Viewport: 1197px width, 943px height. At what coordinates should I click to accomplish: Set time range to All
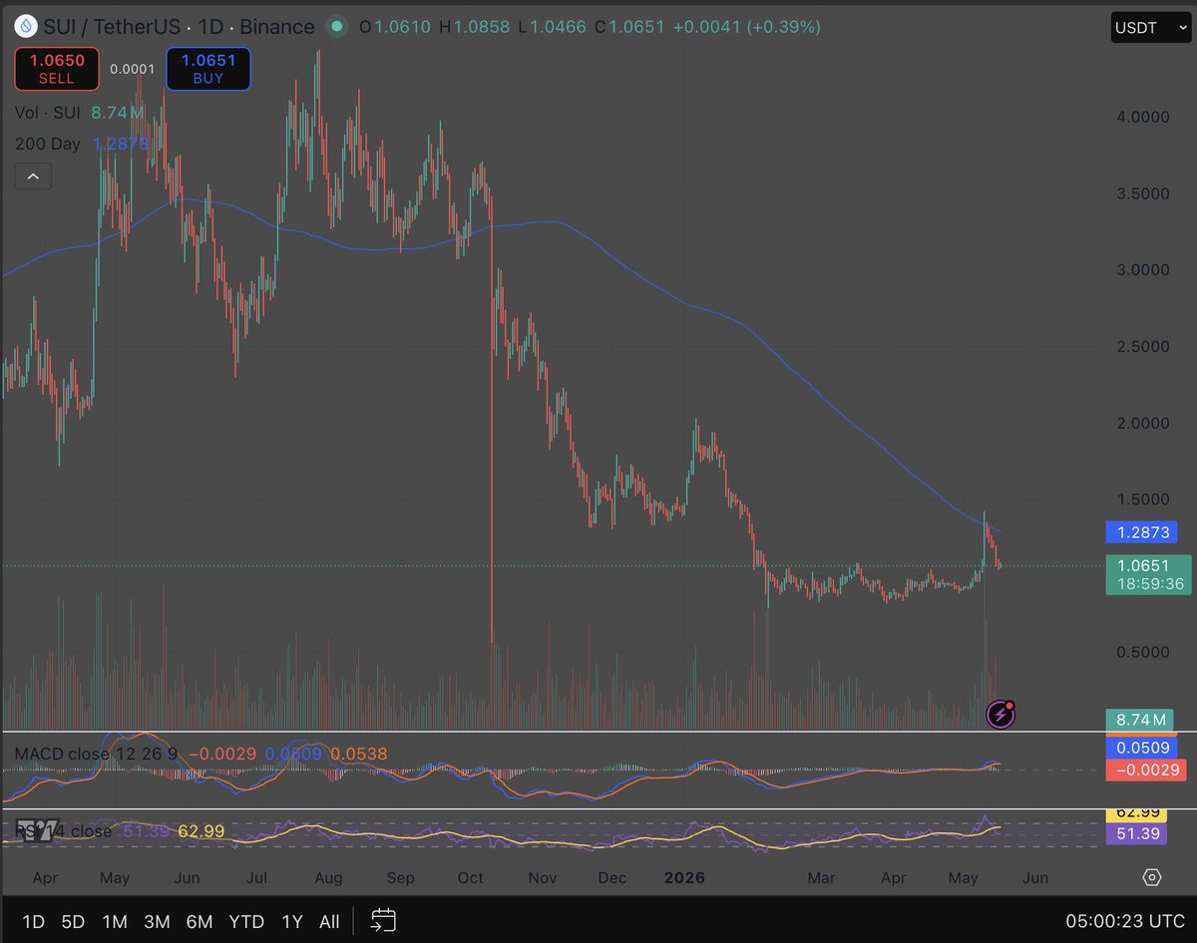tap(329, 922)
